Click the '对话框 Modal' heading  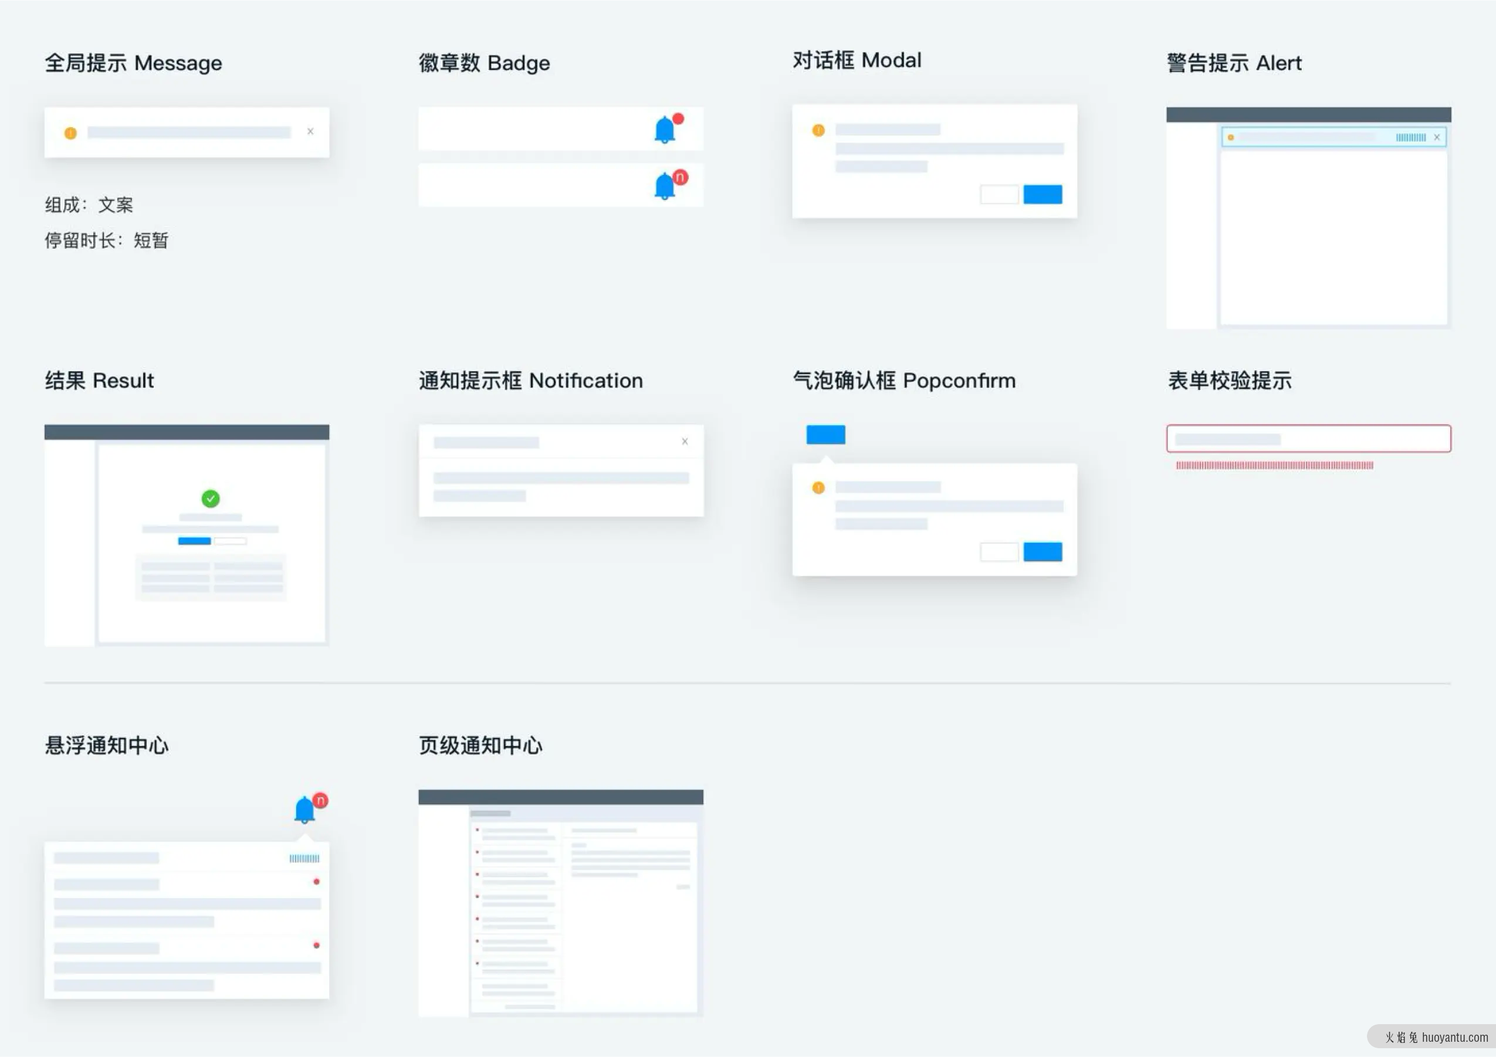tap(857, 60)
